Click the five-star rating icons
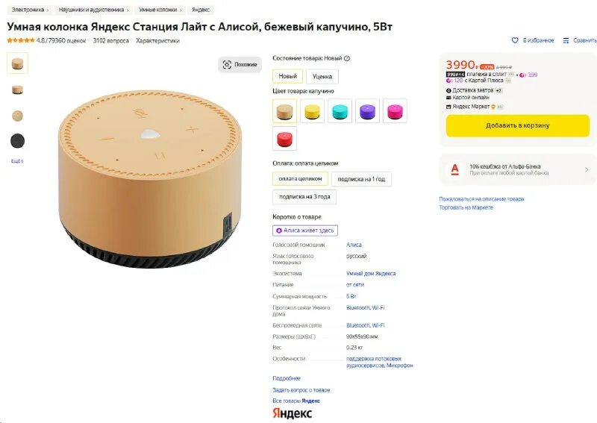 [21, 40]
